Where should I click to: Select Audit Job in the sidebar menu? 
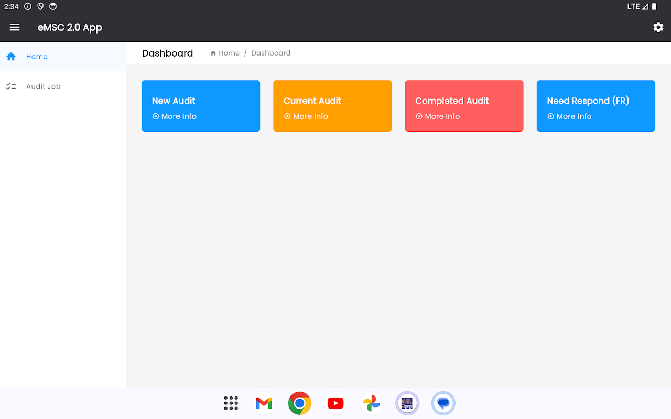(x=63, y=86)
